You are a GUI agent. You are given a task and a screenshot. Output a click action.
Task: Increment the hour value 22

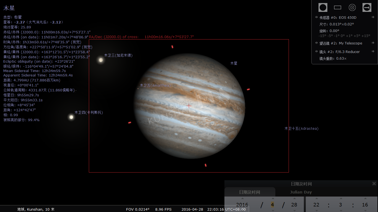[x=316, y=198]
